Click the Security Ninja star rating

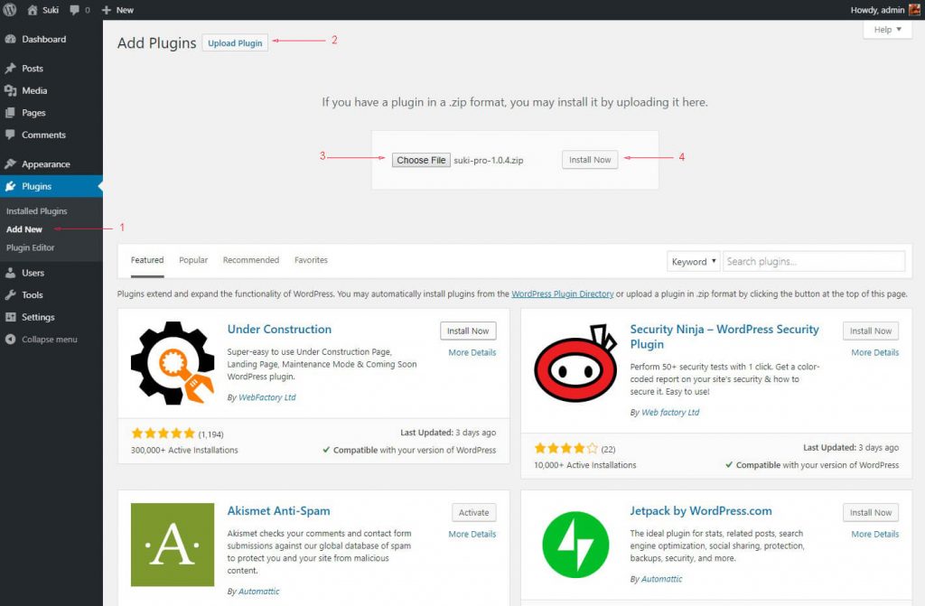[566, 449]
